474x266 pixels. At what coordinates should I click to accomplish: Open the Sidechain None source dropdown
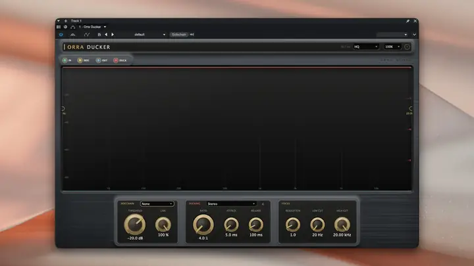[157, 204]
